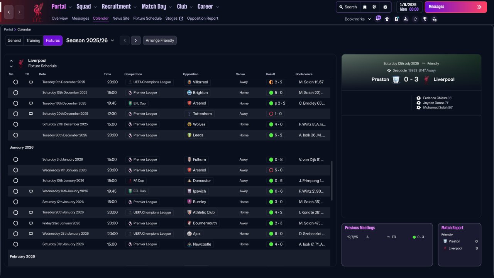Click the 12/7/25 previous meeting row

387,237
